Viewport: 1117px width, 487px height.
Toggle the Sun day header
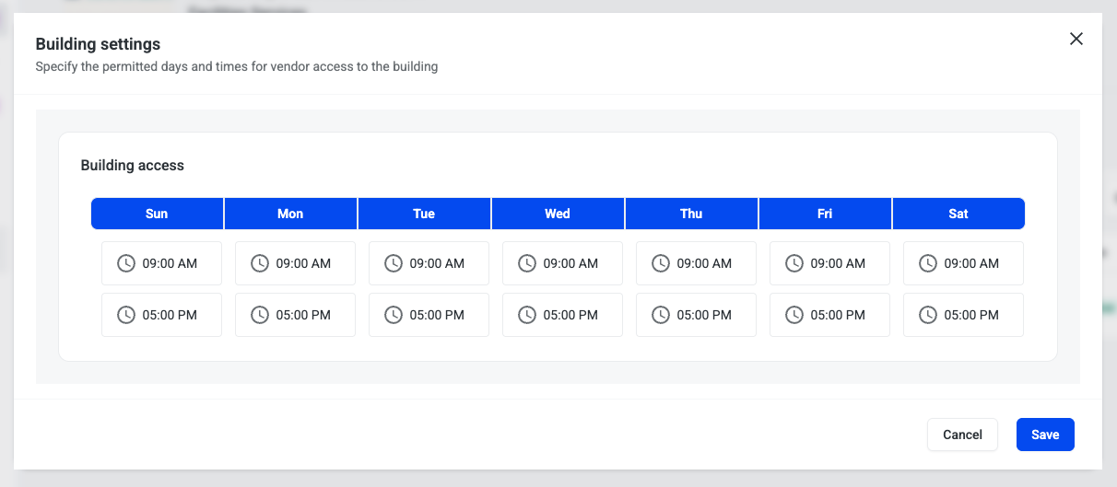pos(157,214)
